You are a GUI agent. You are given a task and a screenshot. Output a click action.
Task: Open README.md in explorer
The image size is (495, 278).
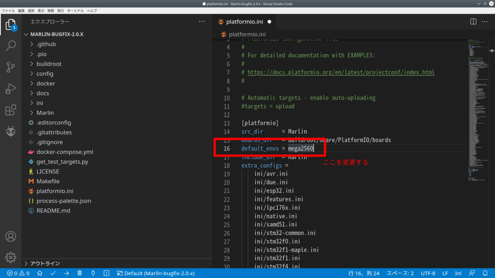[x=53, y=210]
